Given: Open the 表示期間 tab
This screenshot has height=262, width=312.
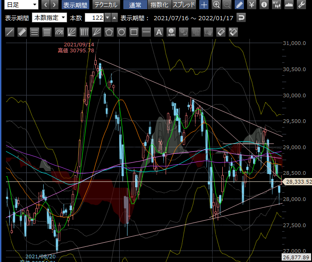Looking at the screenshot, I should 75,5.
